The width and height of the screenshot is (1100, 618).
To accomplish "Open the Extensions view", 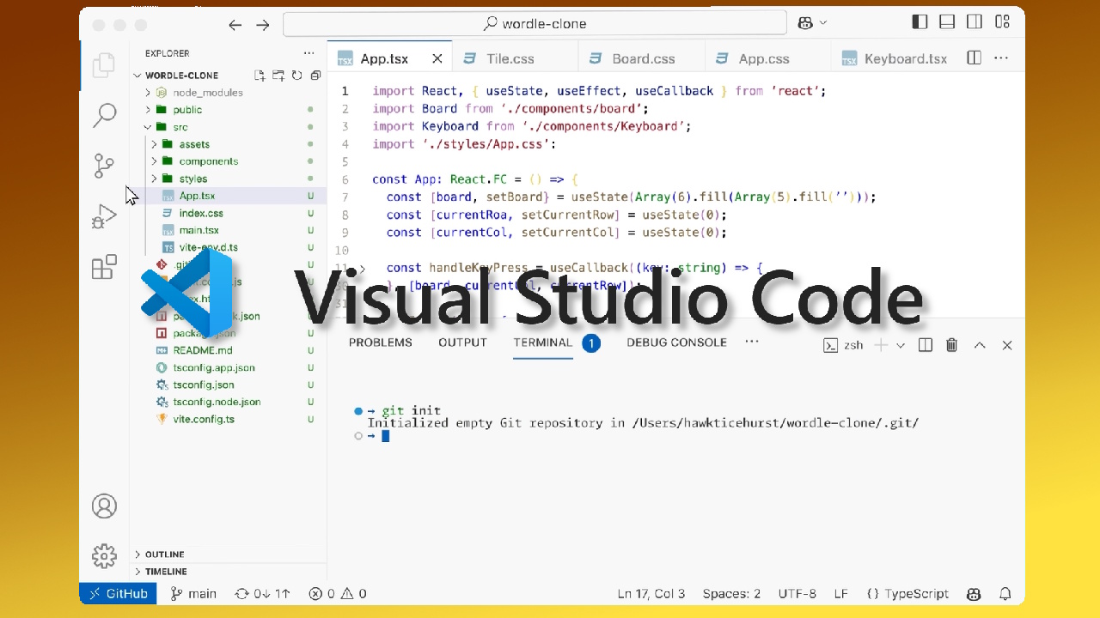I will pos(104,267).
